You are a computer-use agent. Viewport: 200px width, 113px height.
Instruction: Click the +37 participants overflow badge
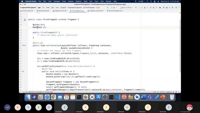7,107
